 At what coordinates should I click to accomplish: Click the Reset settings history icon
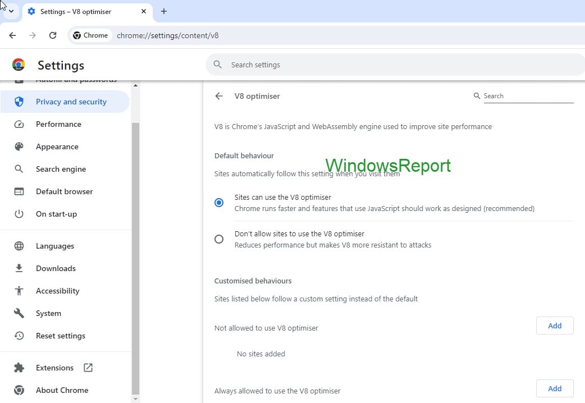(x=19, y=336)
